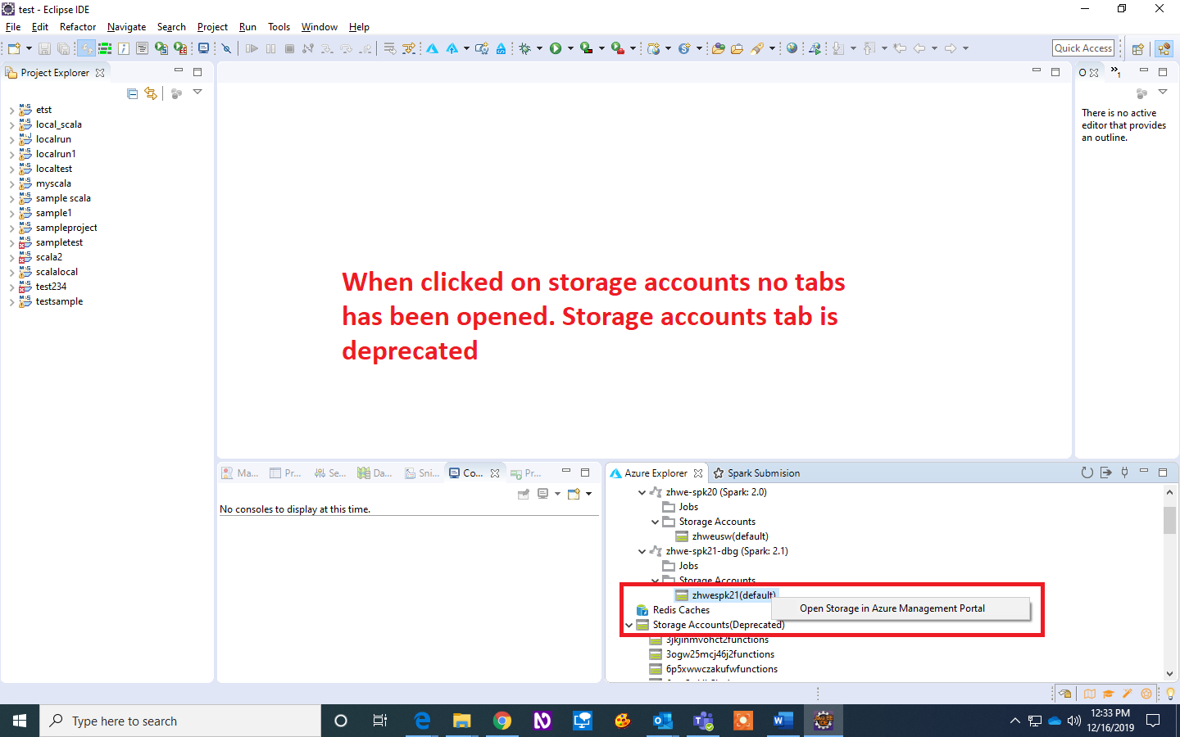This screenshot has height=737, width=1180.
Task: Refresh the Azure Explorer view
Action: 1087,472
